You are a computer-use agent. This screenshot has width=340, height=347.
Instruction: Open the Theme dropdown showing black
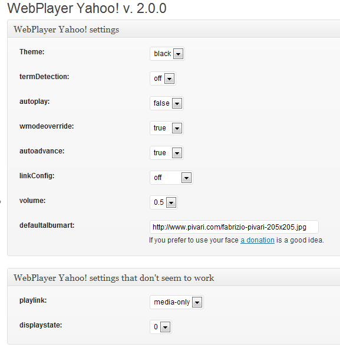click(167, 54)
